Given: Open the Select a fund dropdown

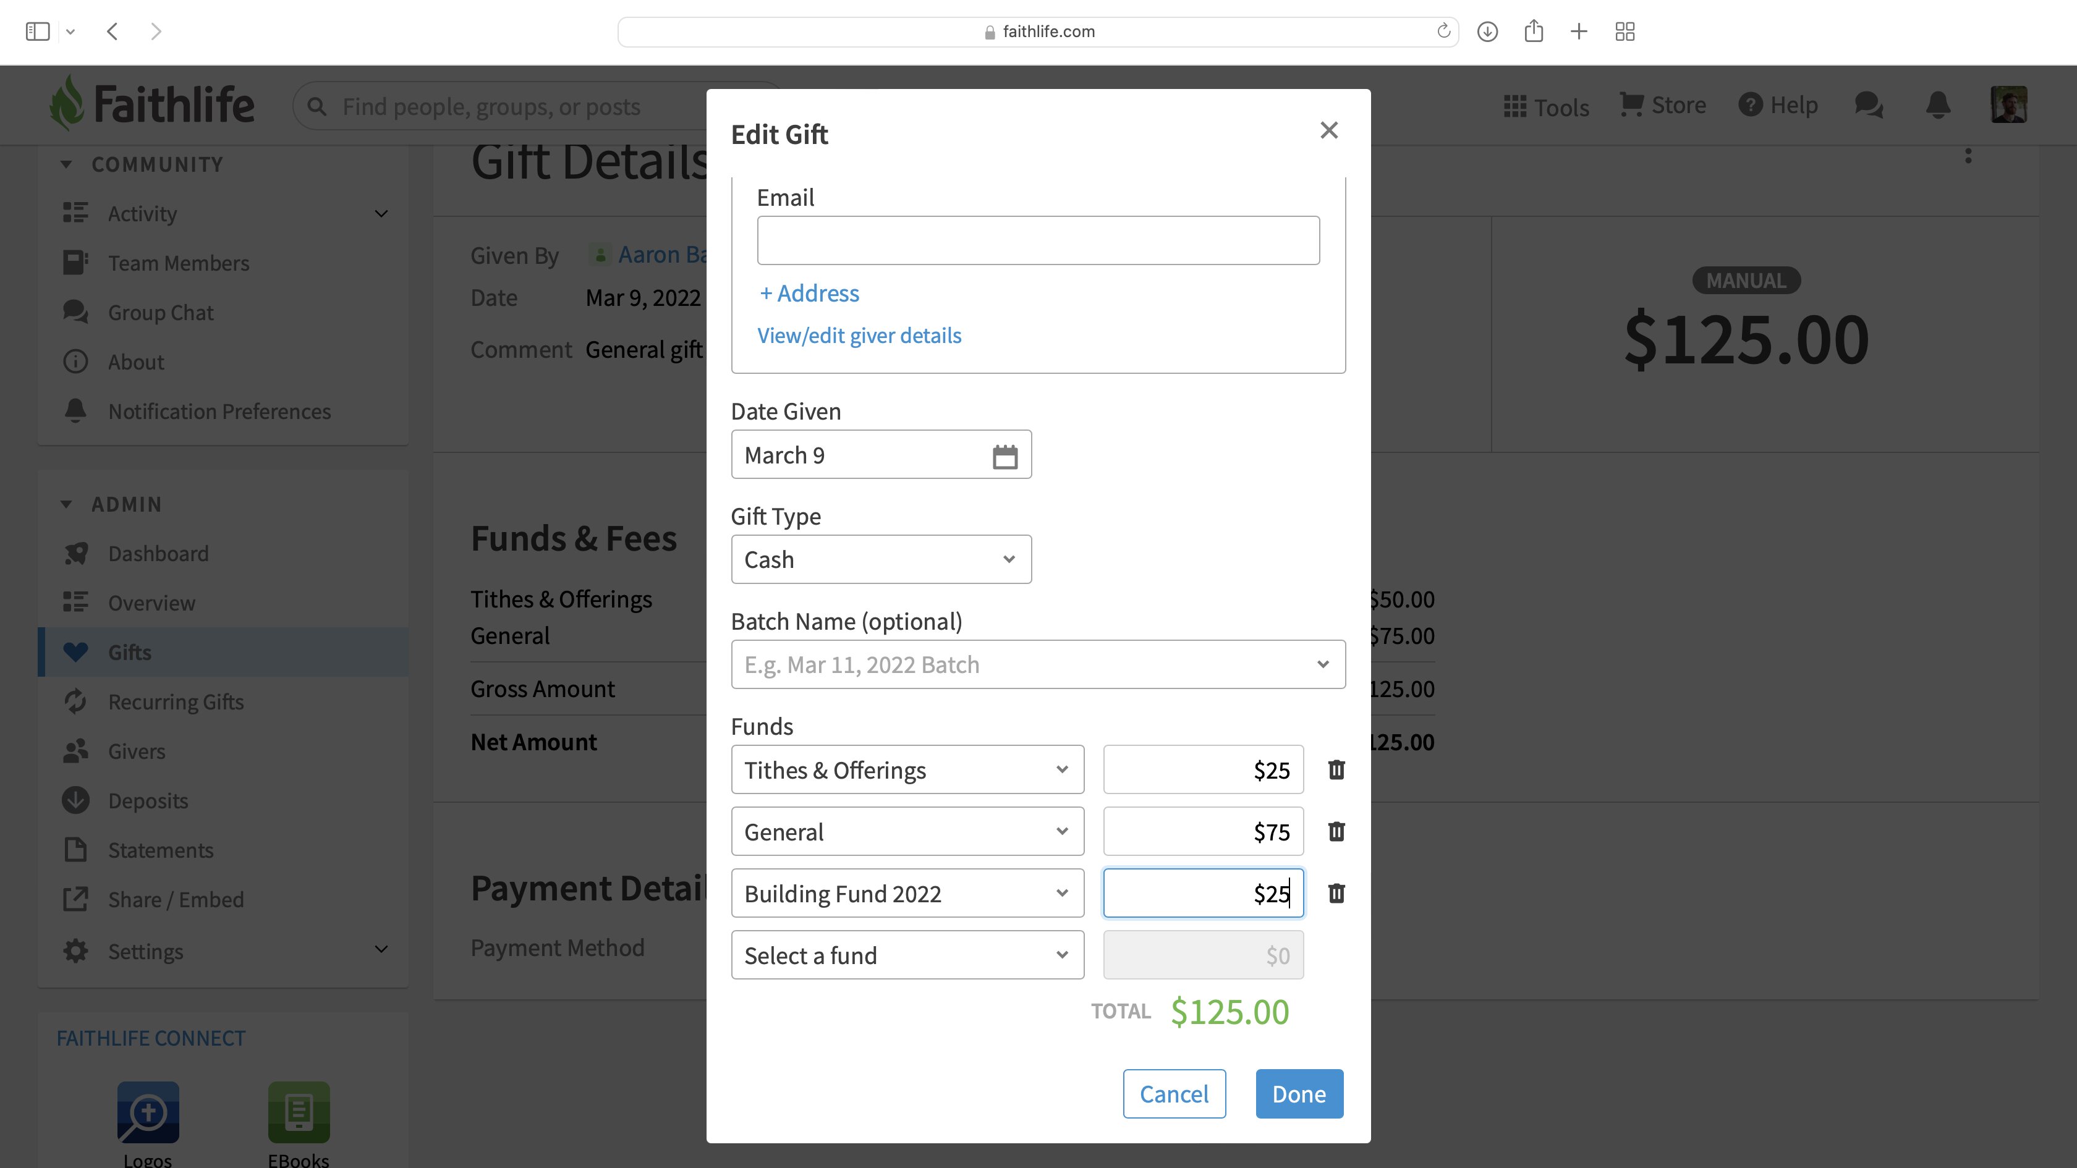Looking at the screenshot, I should click(907, 955).
